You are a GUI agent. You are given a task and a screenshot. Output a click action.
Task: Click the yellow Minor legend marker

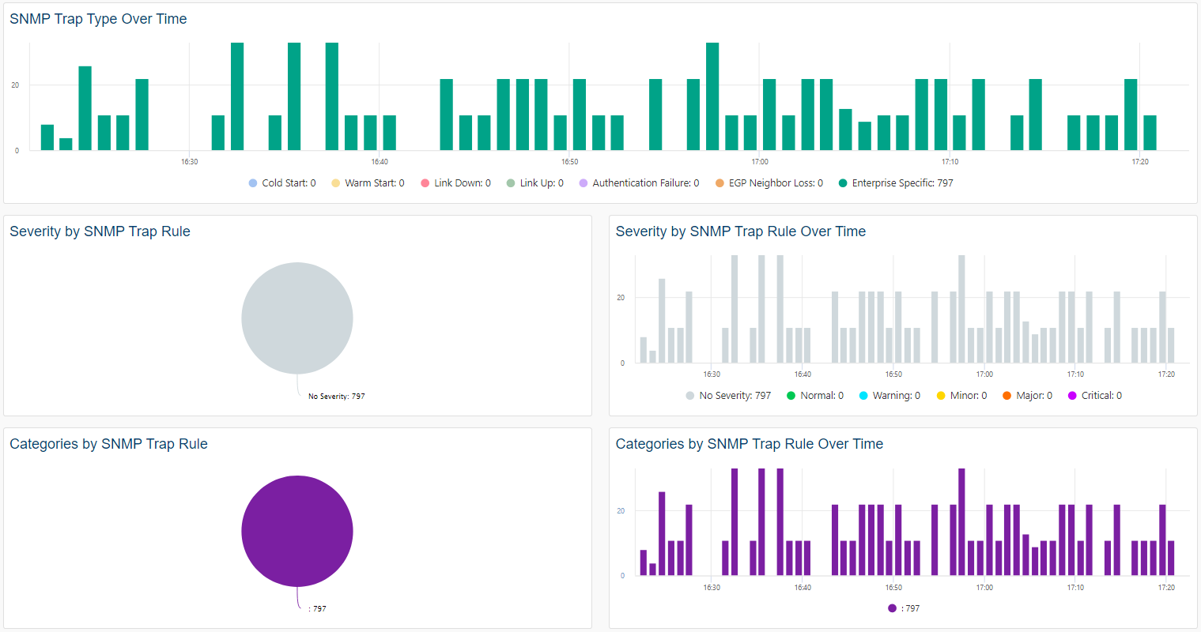(941, 396)
